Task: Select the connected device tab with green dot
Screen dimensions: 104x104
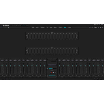Action: pos(24,26)
